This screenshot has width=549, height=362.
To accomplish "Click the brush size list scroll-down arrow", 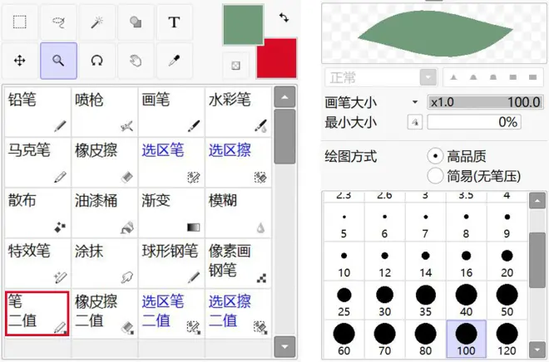I will point(537,349).
